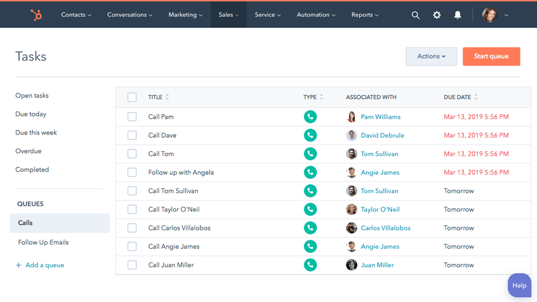Click the Start queue button
Viewport: 537px width, 302px height.
coord(492,56)
